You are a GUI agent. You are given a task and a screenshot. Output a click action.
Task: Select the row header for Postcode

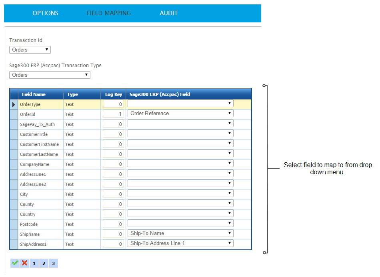(x=14, y=224)
